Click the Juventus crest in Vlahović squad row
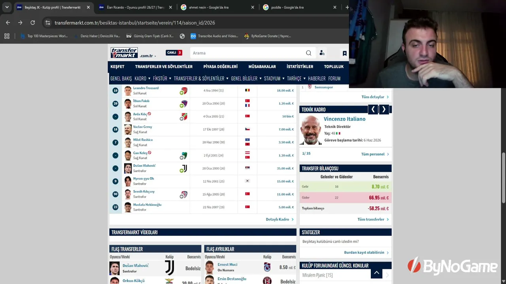Image resolution: width=506 pixels, height=284 pixels. pyautogui.click(x=184, y=168)
